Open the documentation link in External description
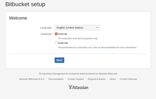Image resolution: width=156 pixels, height=99 pixels. tap(109, 47)
